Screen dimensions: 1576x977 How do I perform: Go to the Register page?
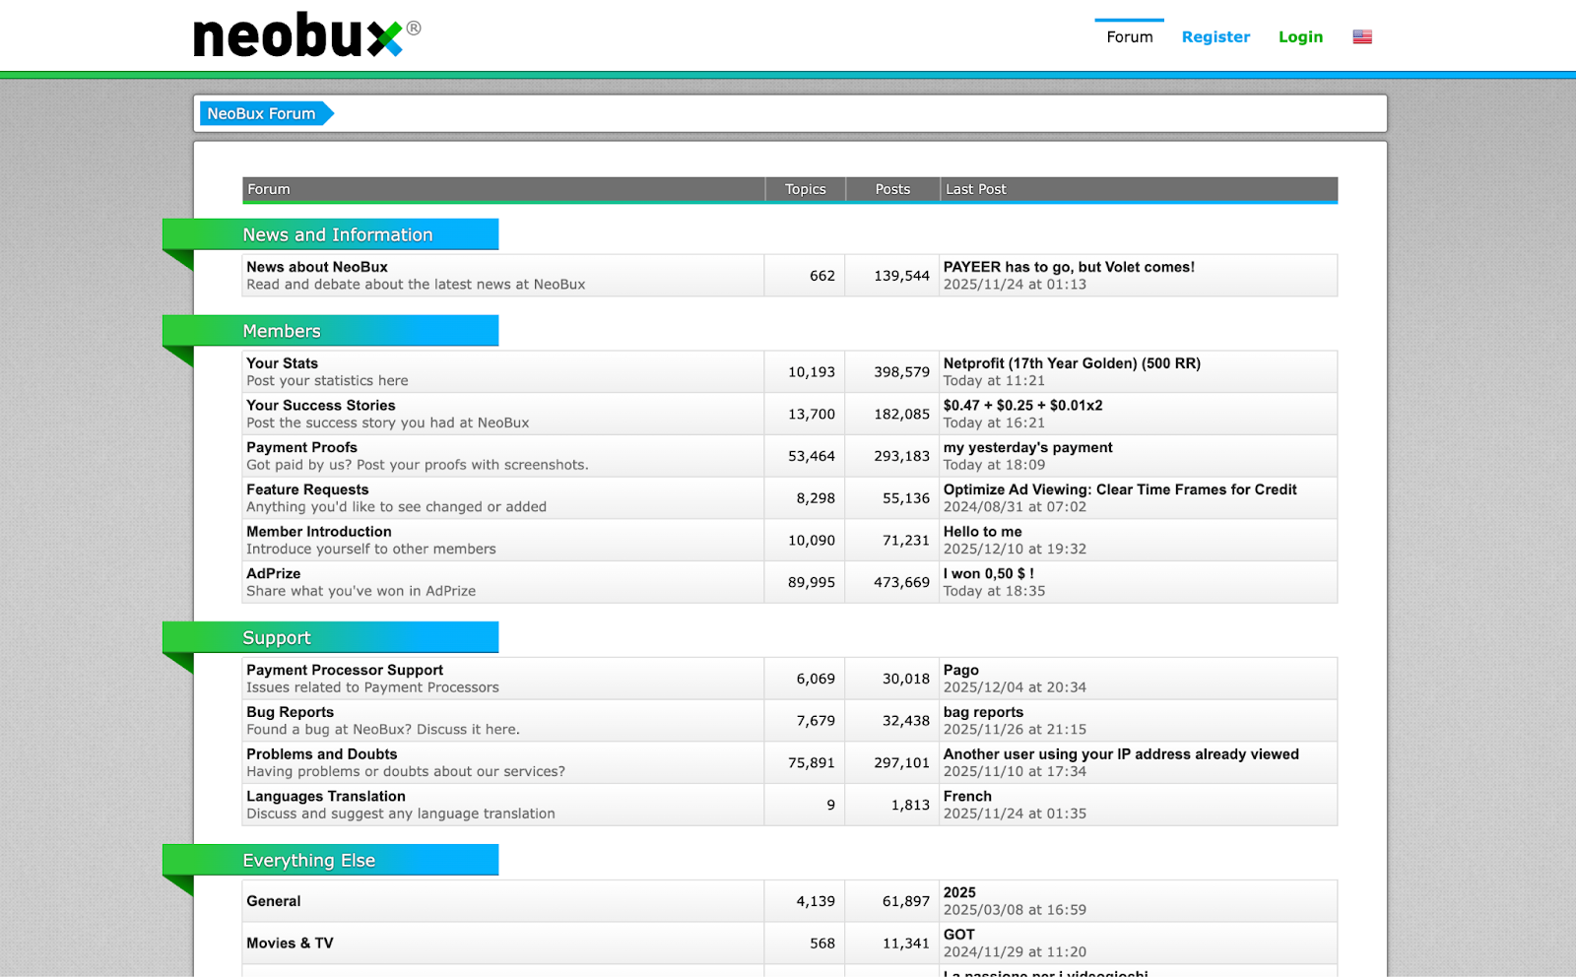[x=1215, y=37]
